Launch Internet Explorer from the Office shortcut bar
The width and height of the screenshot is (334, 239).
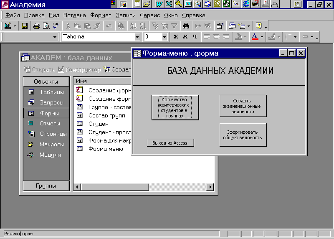[246, 4]
